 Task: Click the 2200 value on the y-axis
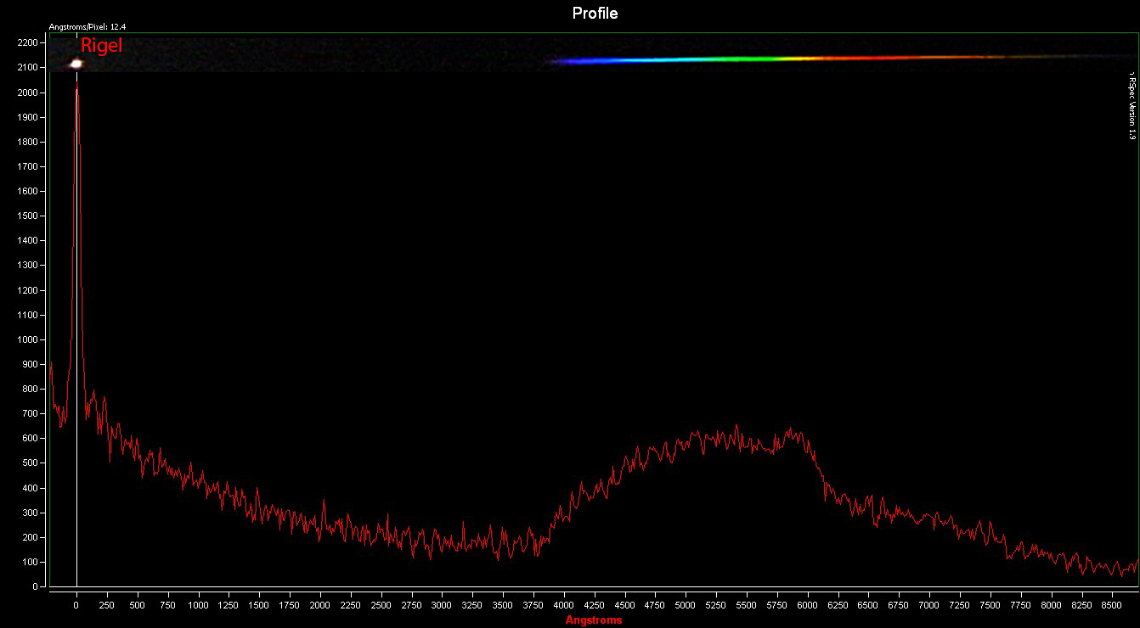click(x=28, y=42)
